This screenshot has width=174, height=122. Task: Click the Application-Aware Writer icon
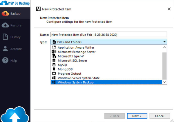pos(54,47)
